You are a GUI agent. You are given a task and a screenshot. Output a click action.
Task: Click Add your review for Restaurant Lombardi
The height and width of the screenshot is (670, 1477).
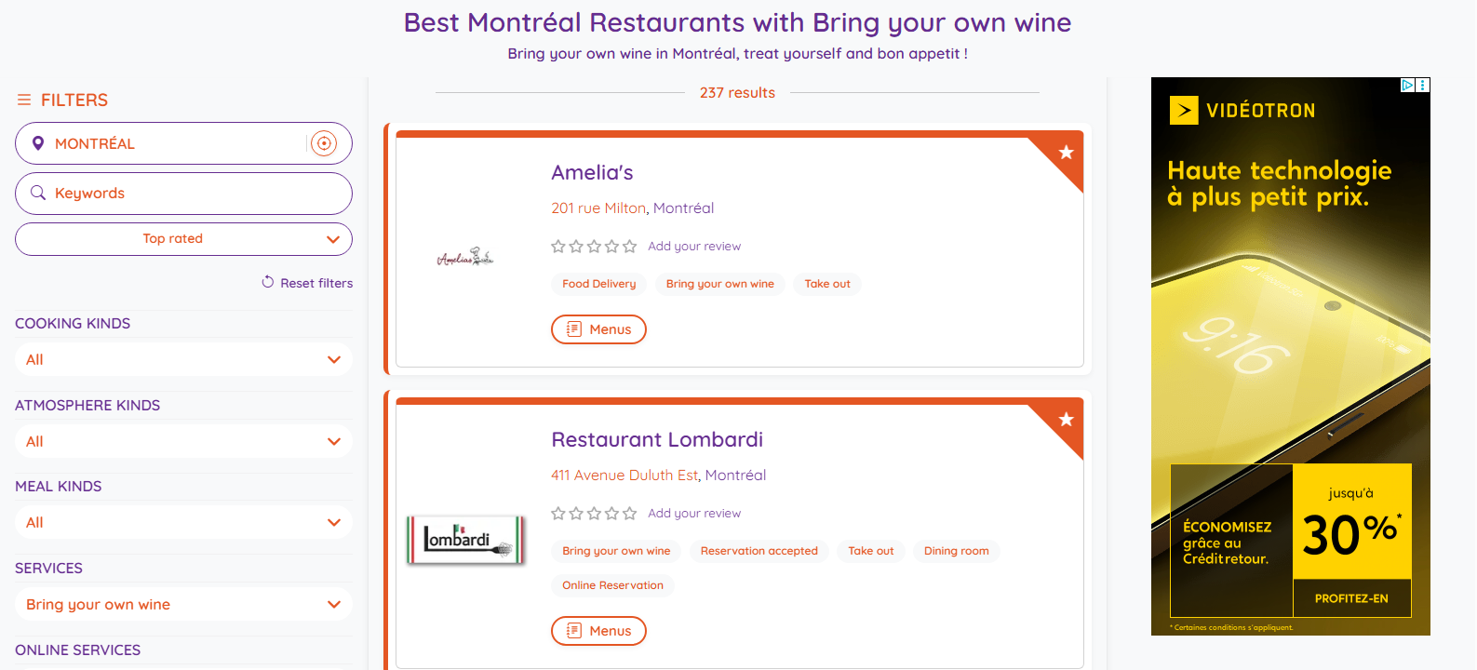click(x=694, y=514)
